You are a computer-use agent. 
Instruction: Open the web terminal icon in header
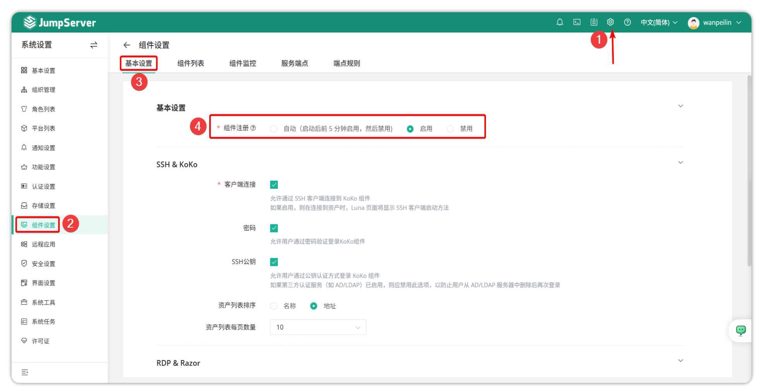point(577,22)
